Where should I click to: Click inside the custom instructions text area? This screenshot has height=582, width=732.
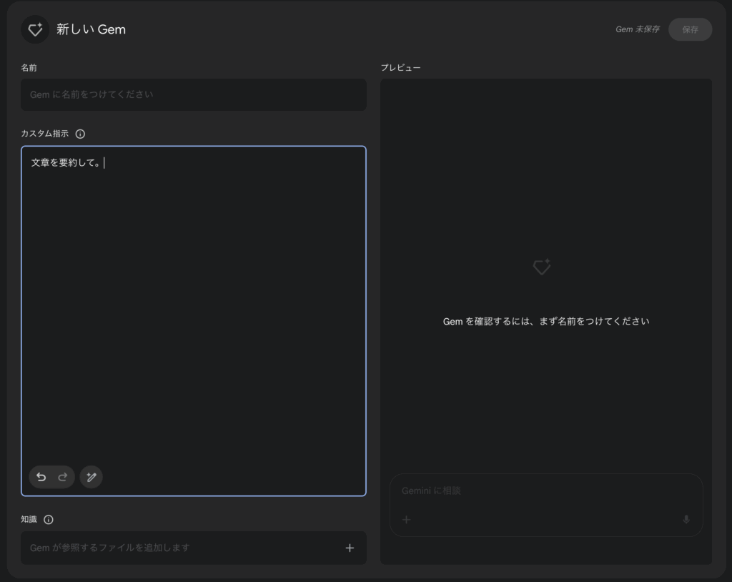193,307
